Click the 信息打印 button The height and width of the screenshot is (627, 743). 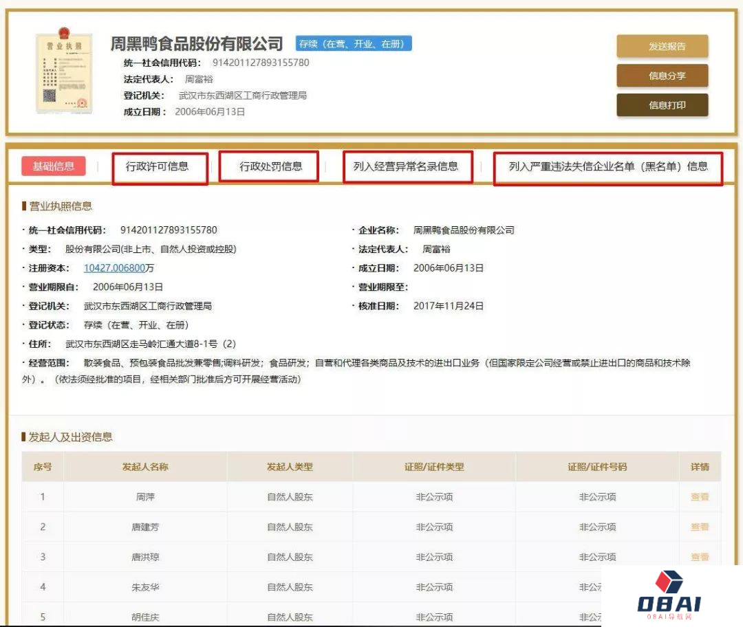(662, 104)
